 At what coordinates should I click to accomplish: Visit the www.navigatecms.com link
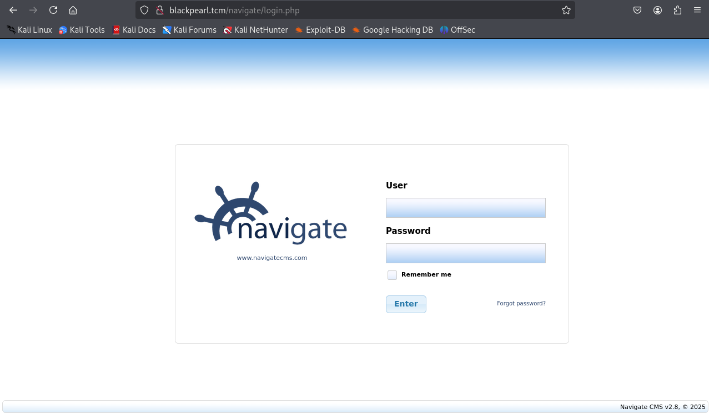(x=271, y=258)
